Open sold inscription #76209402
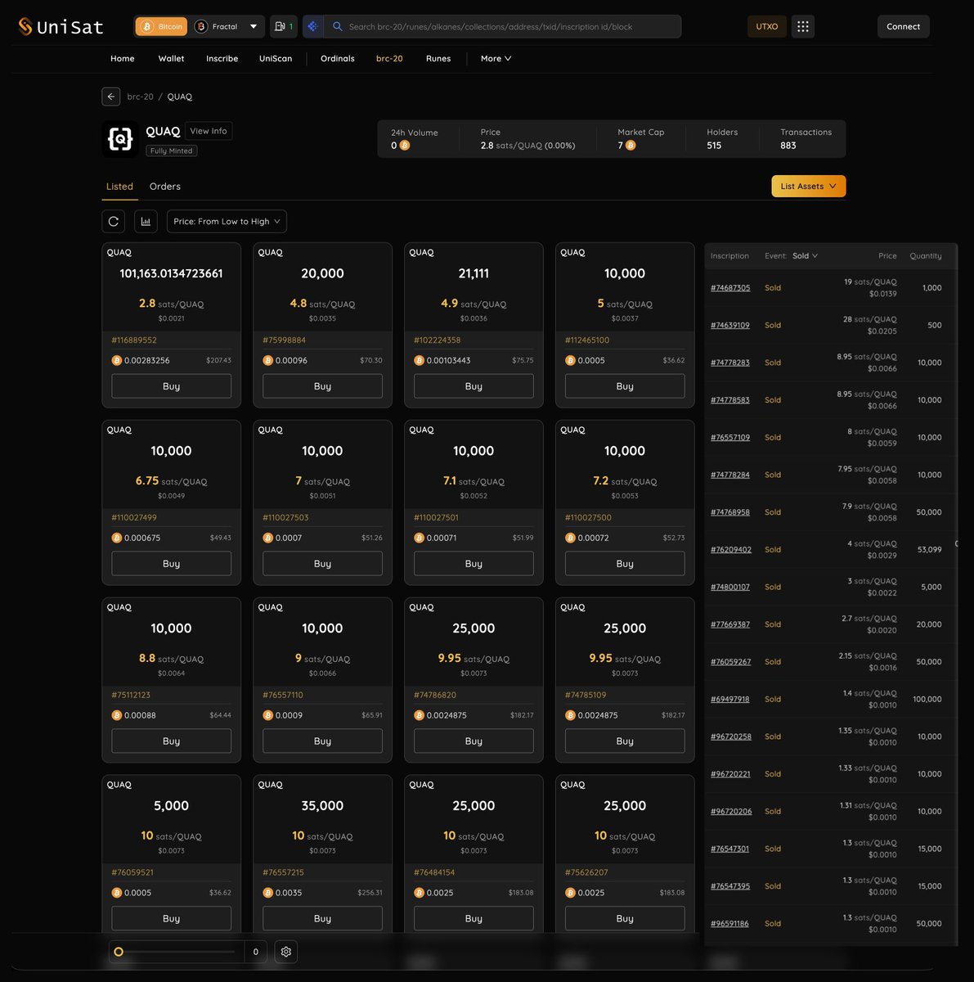The image size is (974, 982). click(731, 550)
